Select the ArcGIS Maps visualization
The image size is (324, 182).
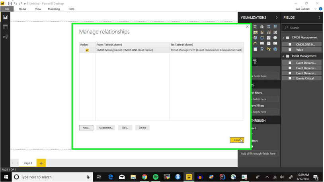click(275, 49)
